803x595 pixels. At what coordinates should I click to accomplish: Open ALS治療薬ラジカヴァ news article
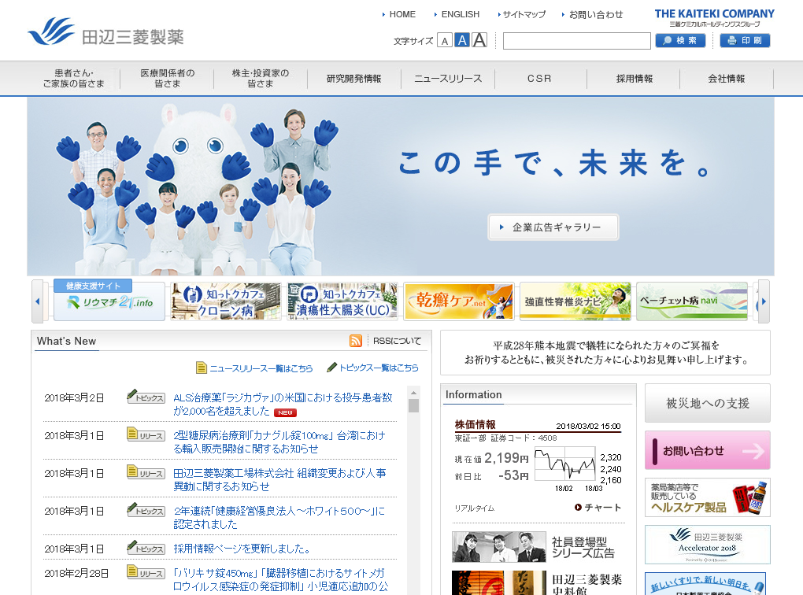pos(283,404)
